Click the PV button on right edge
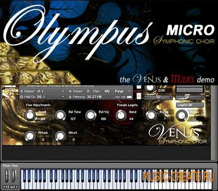 point(208,96)
